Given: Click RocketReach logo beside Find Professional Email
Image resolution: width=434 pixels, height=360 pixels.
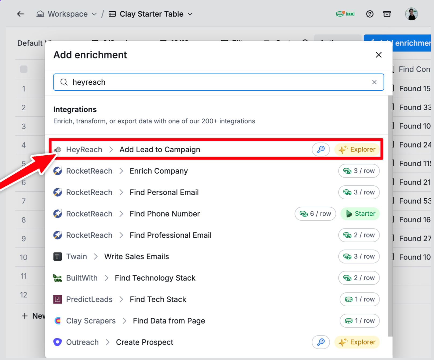Looking at the screenshot, I should click(x=57, y=235).
